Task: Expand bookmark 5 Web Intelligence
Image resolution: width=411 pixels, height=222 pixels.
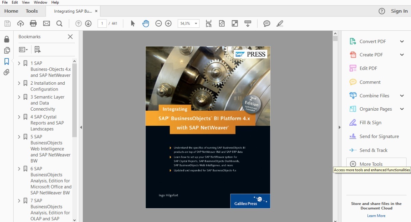Action: tap(19, 137)
